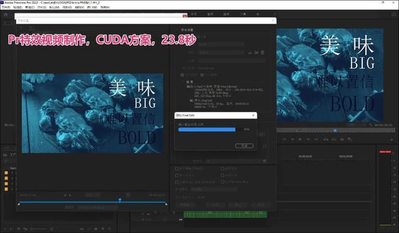Open the 编辑(E) menu
This screenshot has height=233, width=399.
click(17, 7)
